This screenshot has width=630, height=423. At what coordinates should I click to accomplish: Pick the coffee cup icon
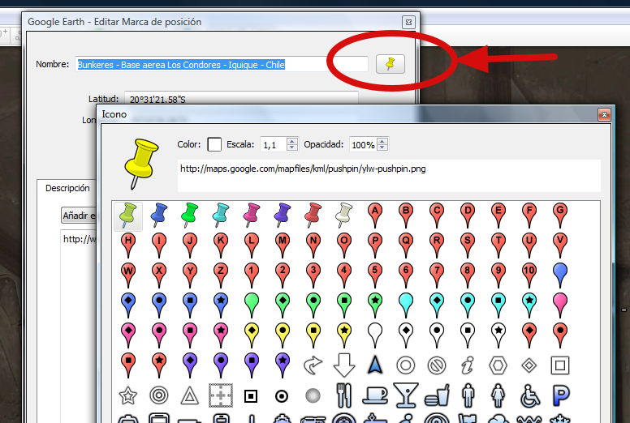coord(375,395)
